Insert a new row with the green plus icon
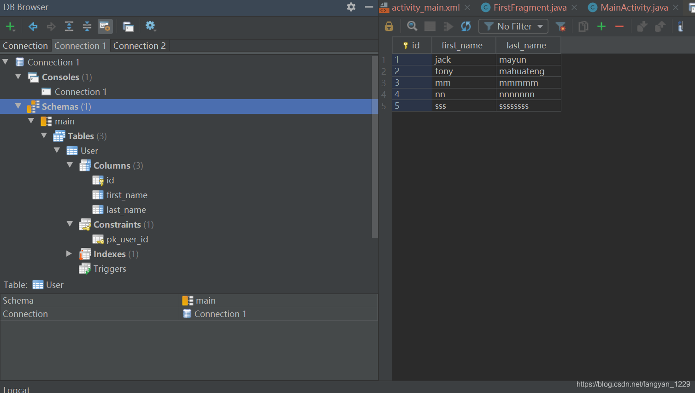The height and width of the screenshot is (393, 695). coord(601,26)
